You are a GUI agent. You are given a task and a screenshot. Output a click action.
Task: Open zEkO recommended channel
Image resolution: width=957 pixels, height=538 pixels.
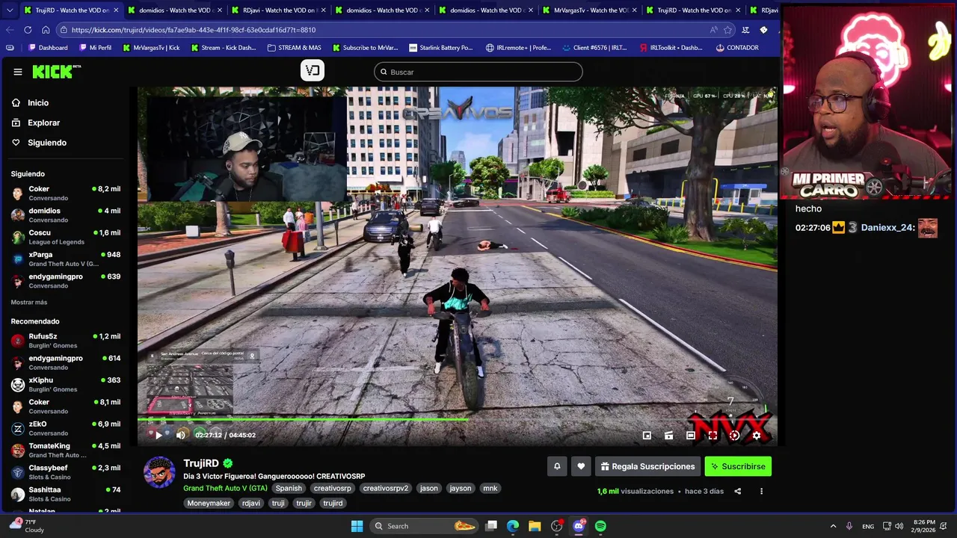[66, 428]
